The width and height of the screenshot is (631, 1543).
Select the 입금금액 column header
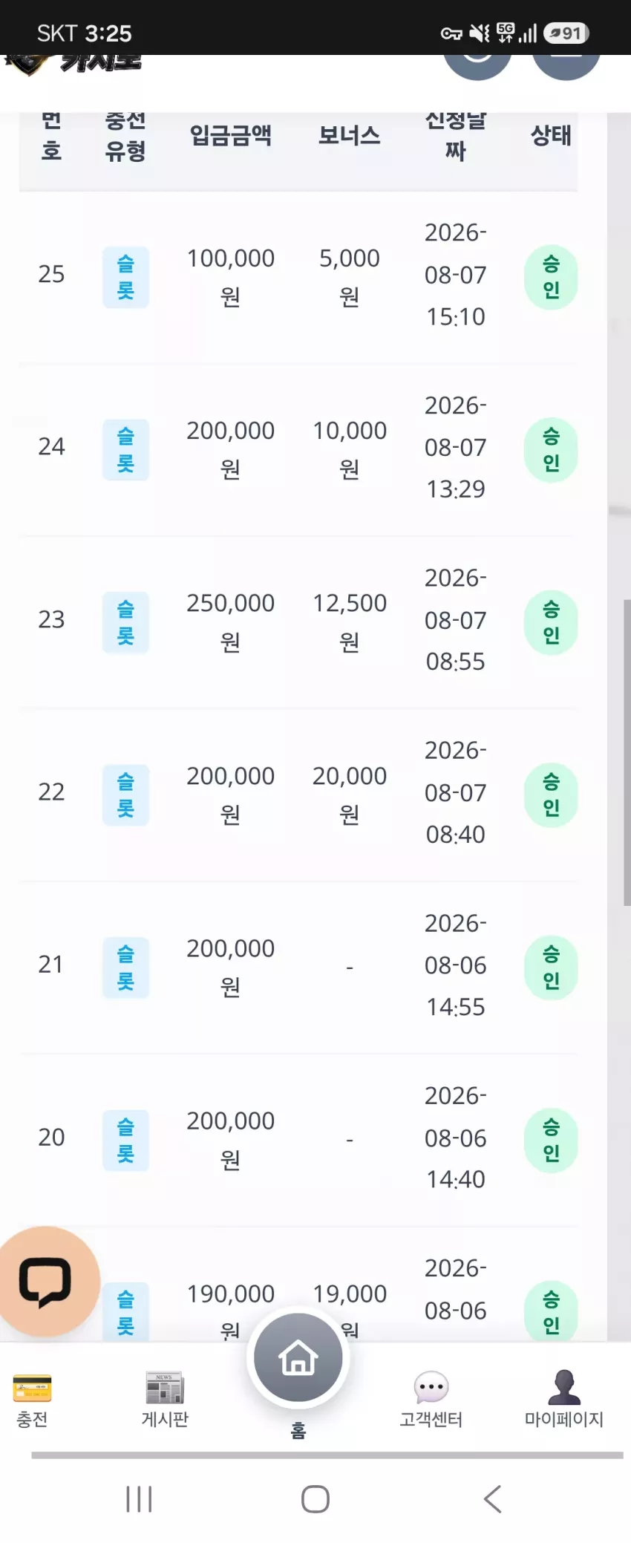[231, 135]
